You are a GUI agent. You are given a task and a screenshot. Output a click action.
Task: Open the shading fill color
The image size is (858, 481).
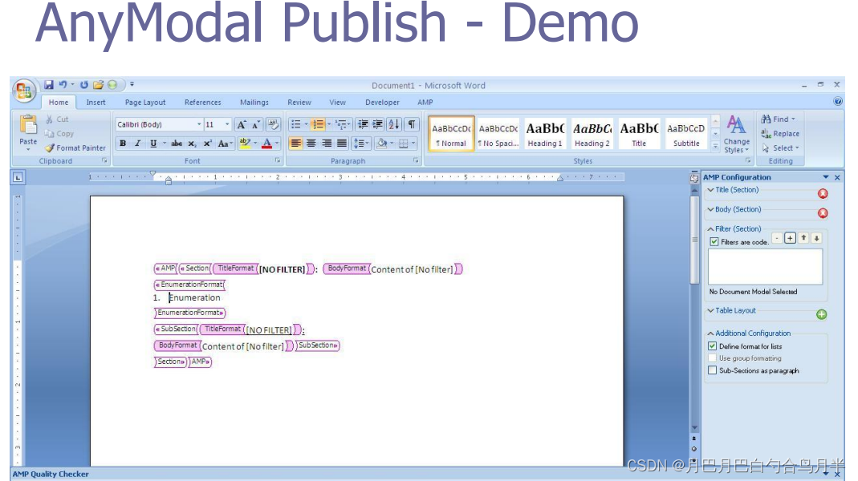pyautogui.click(x=382, y=143)
